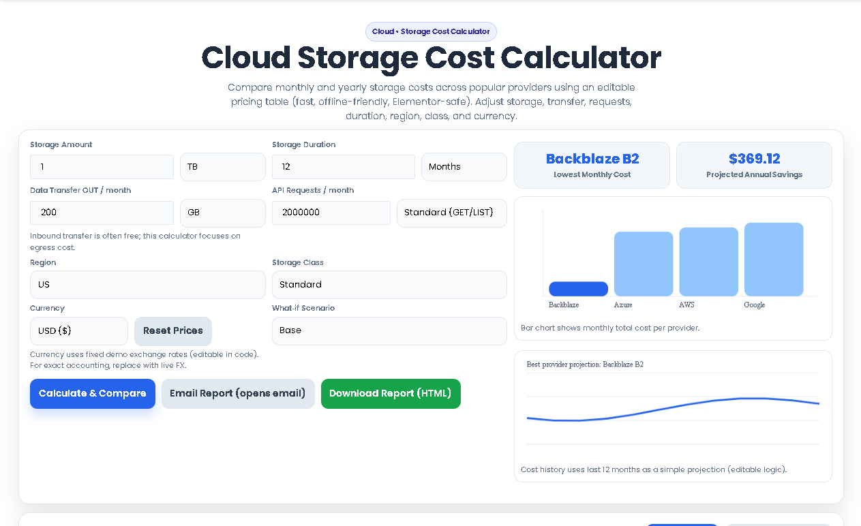This screenshot has width=861, height=526.
Task: Click the Storage Duration input showing 12
Action: point(343,167)
